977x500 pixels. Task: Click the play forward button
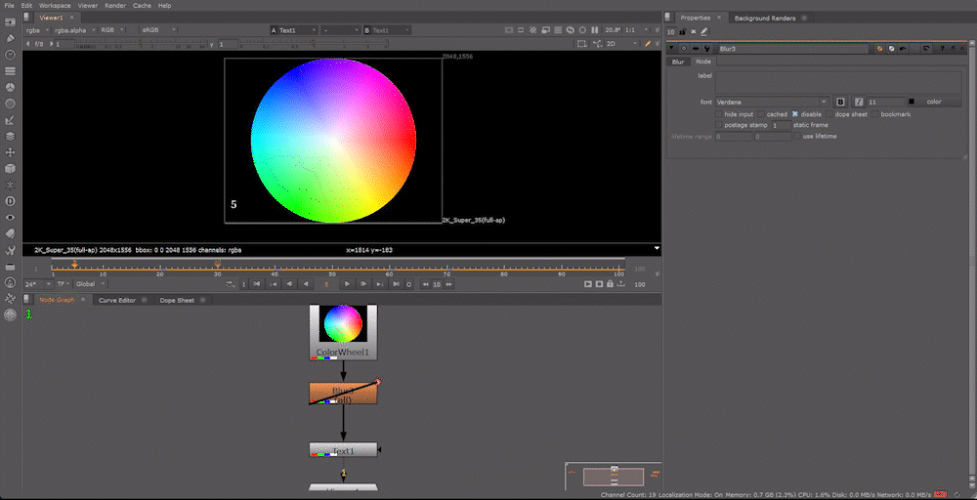pyautogui.click(x=347, y=284)
